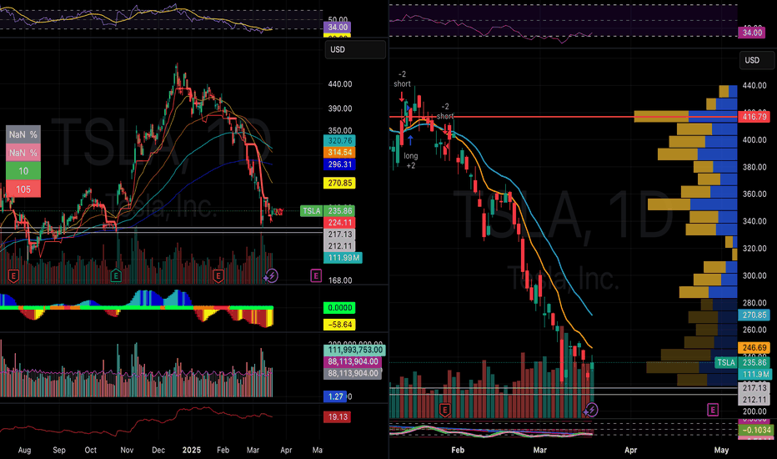Click the blue 270.85 label on right chart
Image resolution: width=777 pixels, height=459 pixels.
754,315
